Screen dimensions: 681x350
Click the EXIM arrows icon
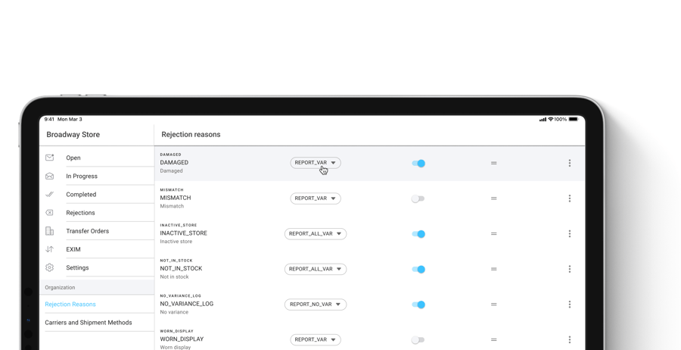50,249
